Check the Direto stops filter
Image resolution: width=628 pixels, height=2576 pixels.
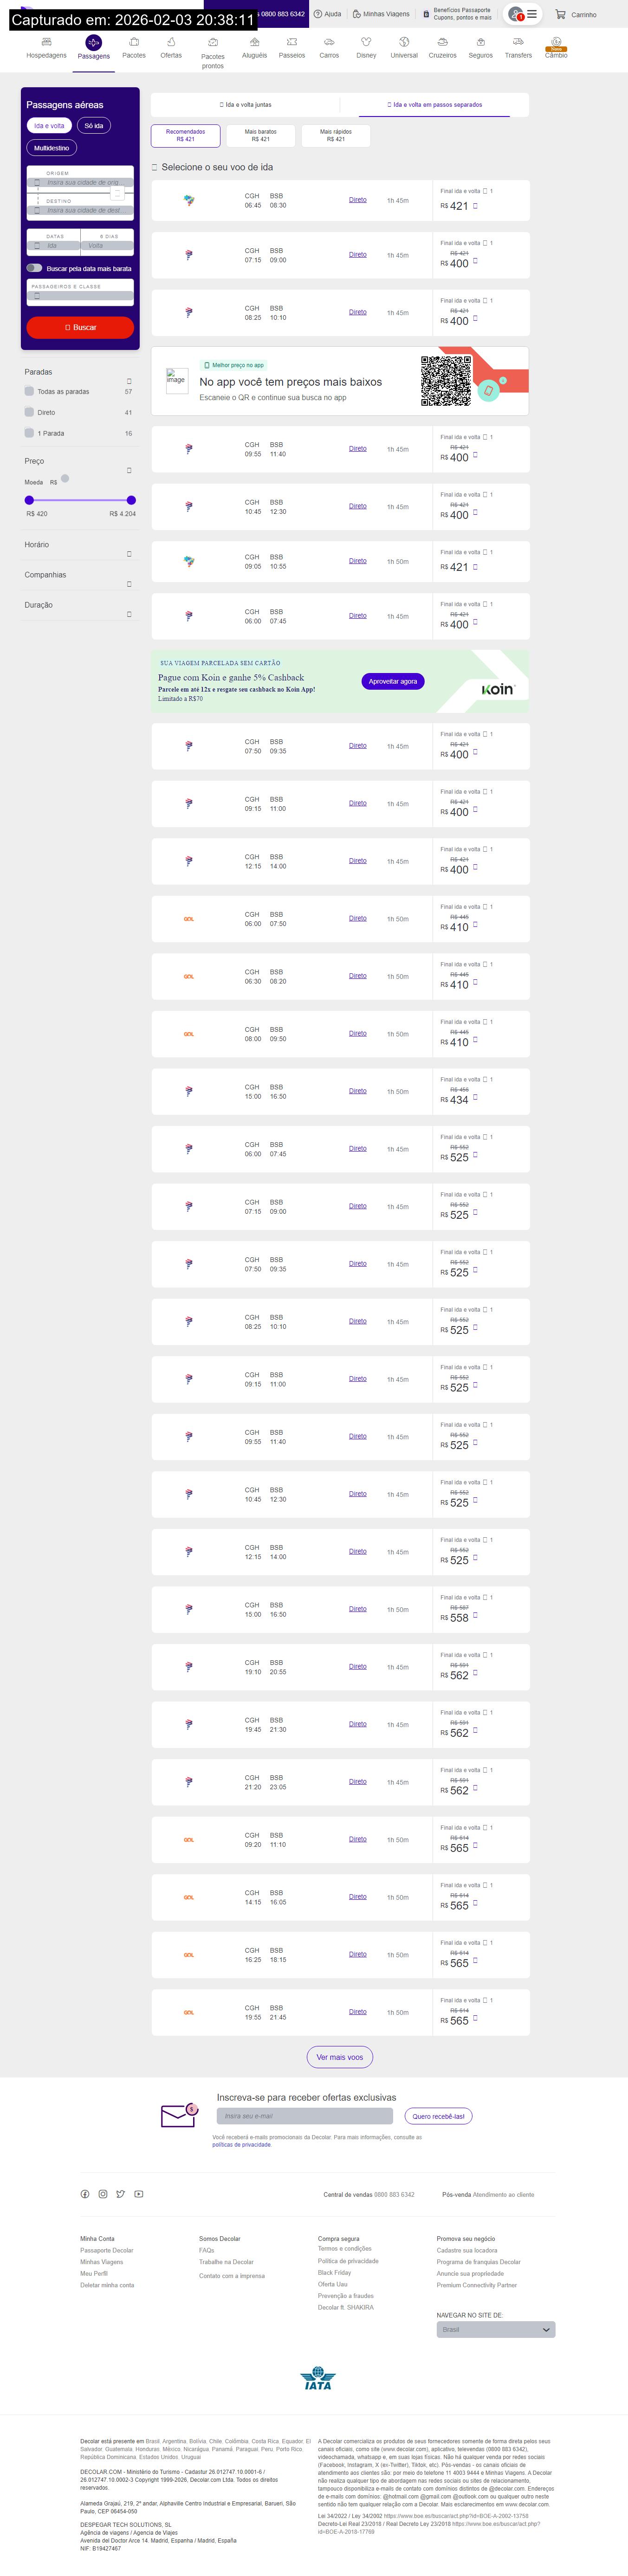pyautogui.click(x=29, y=412)
